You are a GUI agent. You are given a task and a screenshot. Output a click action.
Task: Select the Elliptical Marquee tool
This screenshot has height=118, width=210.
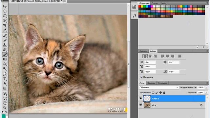5,11
